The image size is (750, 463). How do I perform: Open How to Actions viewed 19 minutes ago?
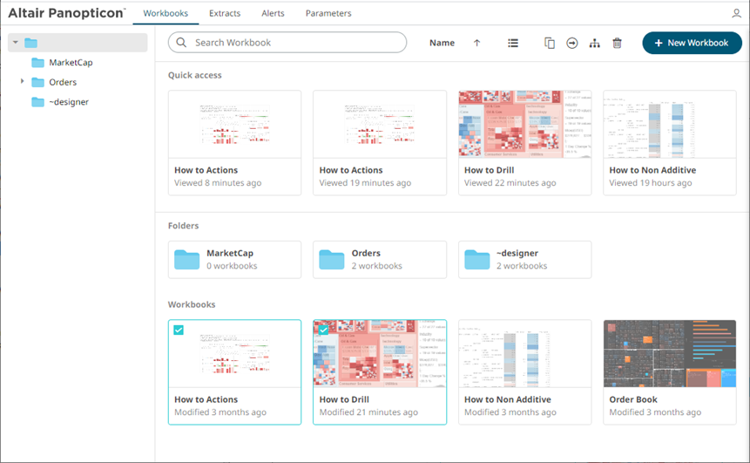pyautogui.click(x=380, y=143)
